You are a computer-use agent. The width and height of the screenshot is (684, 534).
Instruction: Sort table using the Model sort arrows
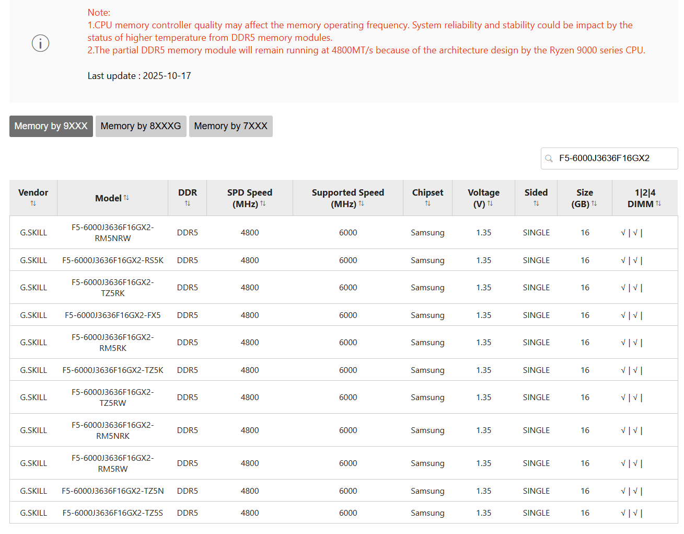(x=126, y=198)
